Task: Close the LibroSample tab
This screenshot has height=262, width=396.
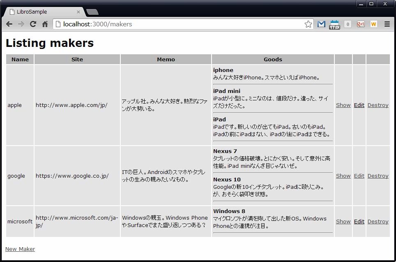Action: point(78,12)
